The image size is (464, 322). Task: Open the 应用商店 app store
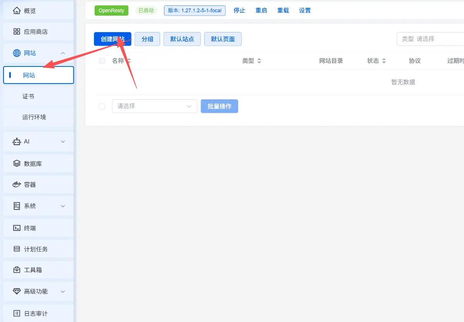coord(33,31)
